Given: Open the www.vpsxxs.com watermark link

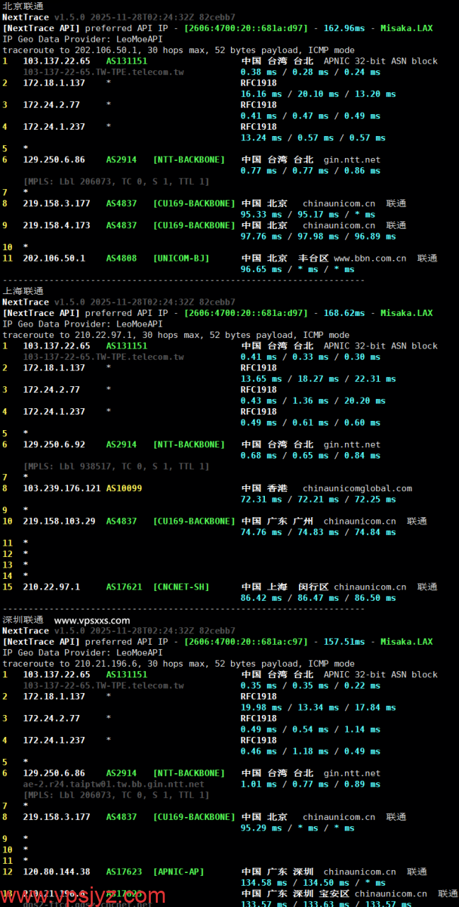Looking at the screenshot, I should click(x=92, y=620).
